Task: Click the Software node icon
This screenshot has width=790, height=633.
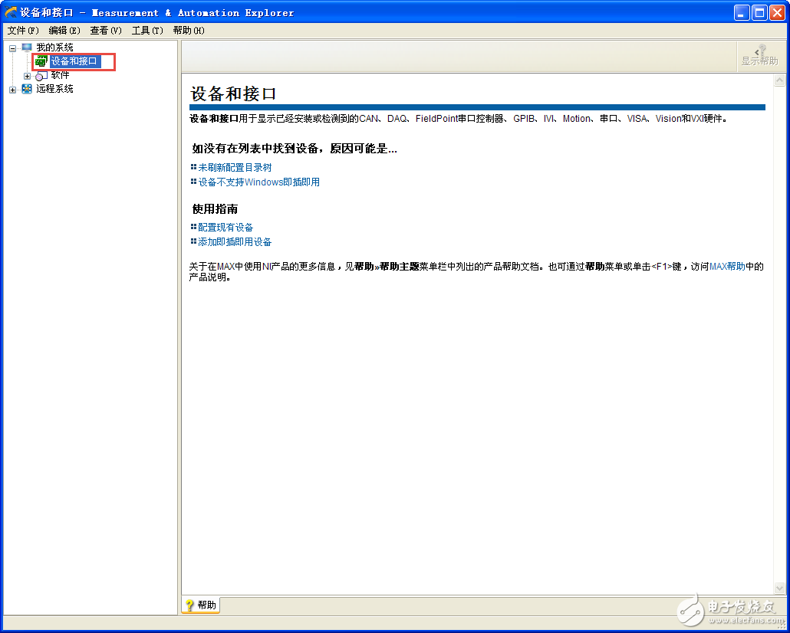Action: click(x=41, y=76)
